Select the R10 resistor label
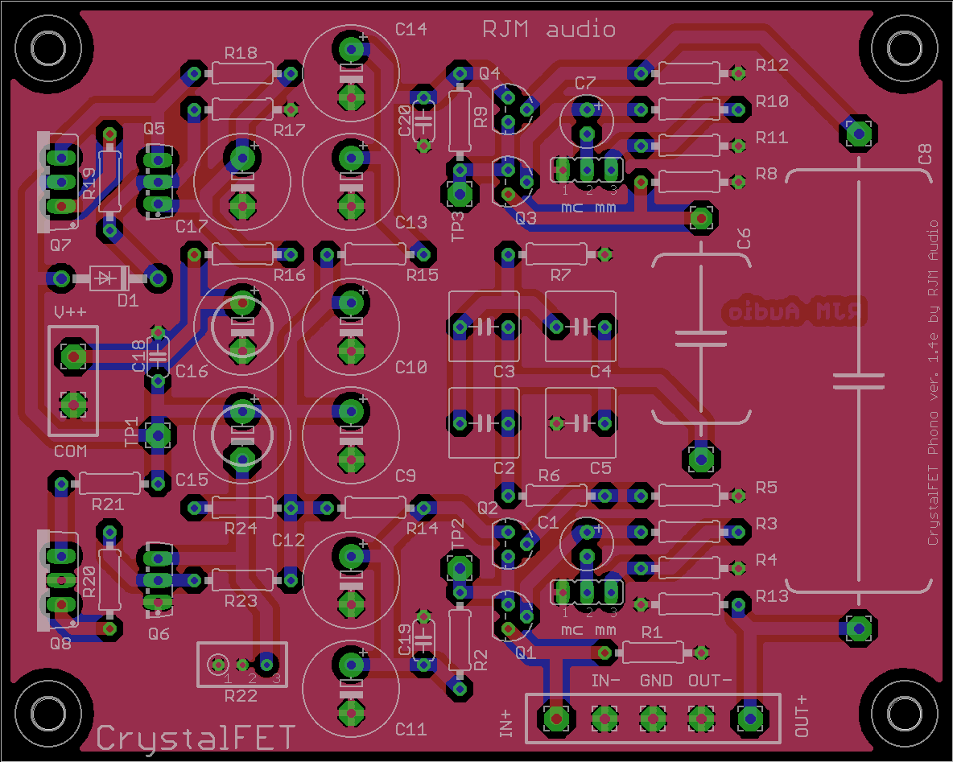Screen dimensions: 953x762 click(772, 101)
